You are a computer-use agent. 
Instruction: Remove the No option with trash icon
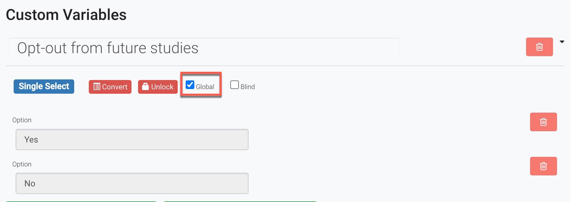[543, 166]
